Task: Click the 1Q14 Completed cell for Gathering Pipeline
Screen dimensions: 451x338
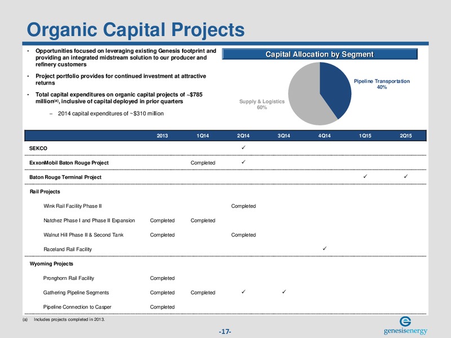Action: point(203,292)
